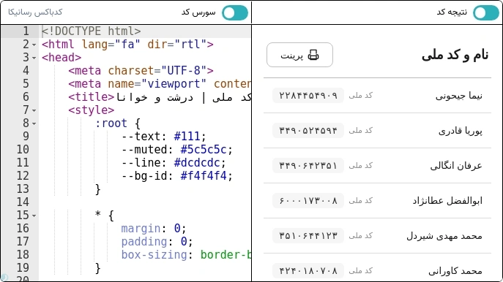Image resolution: width=503 pixels, height=282 pixels.
Task: Click the --muted: #5c5c5c declaration
Action: (x=176, y=150)
